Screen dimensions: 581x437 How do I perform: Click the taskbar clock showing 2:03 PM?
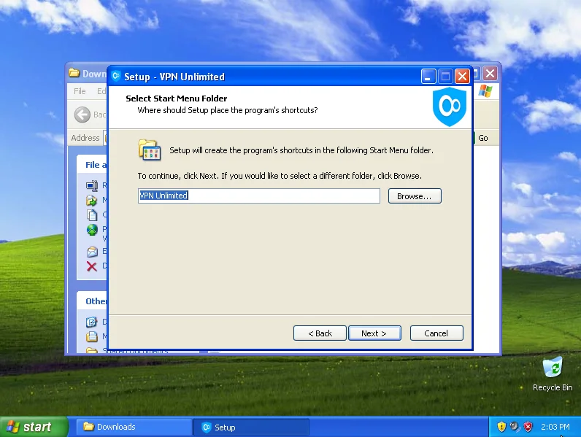(556, 427)
